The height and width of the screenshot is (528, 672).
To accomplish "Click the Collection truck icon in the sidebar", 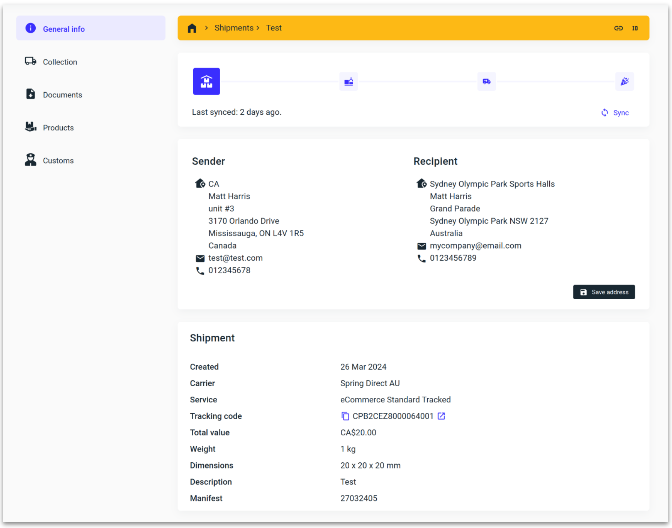I will coord(30,61).
